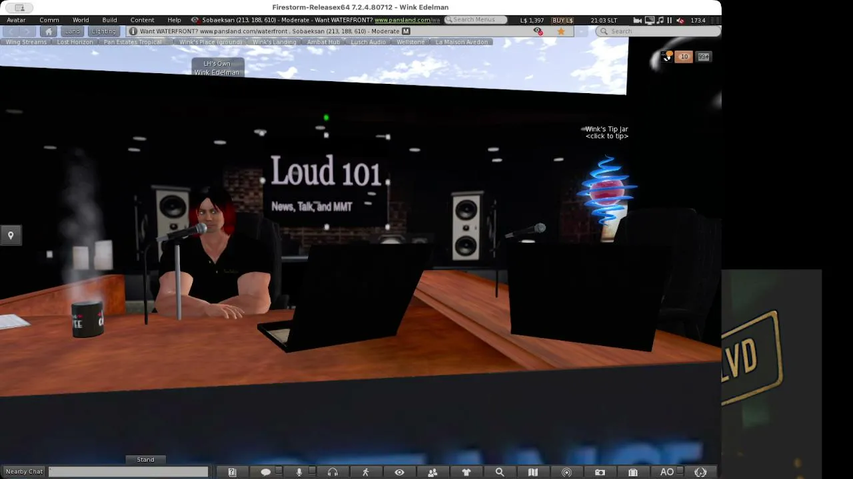Open the World menu
The image size is (853, 479).
click(x=81, y=20)
